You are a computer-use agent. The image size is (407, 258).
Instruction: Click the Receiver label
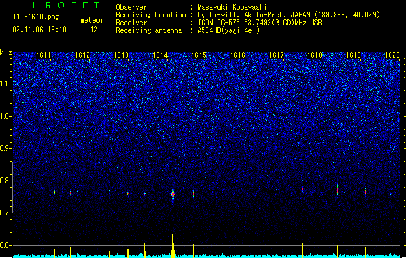tap(131, 23)
